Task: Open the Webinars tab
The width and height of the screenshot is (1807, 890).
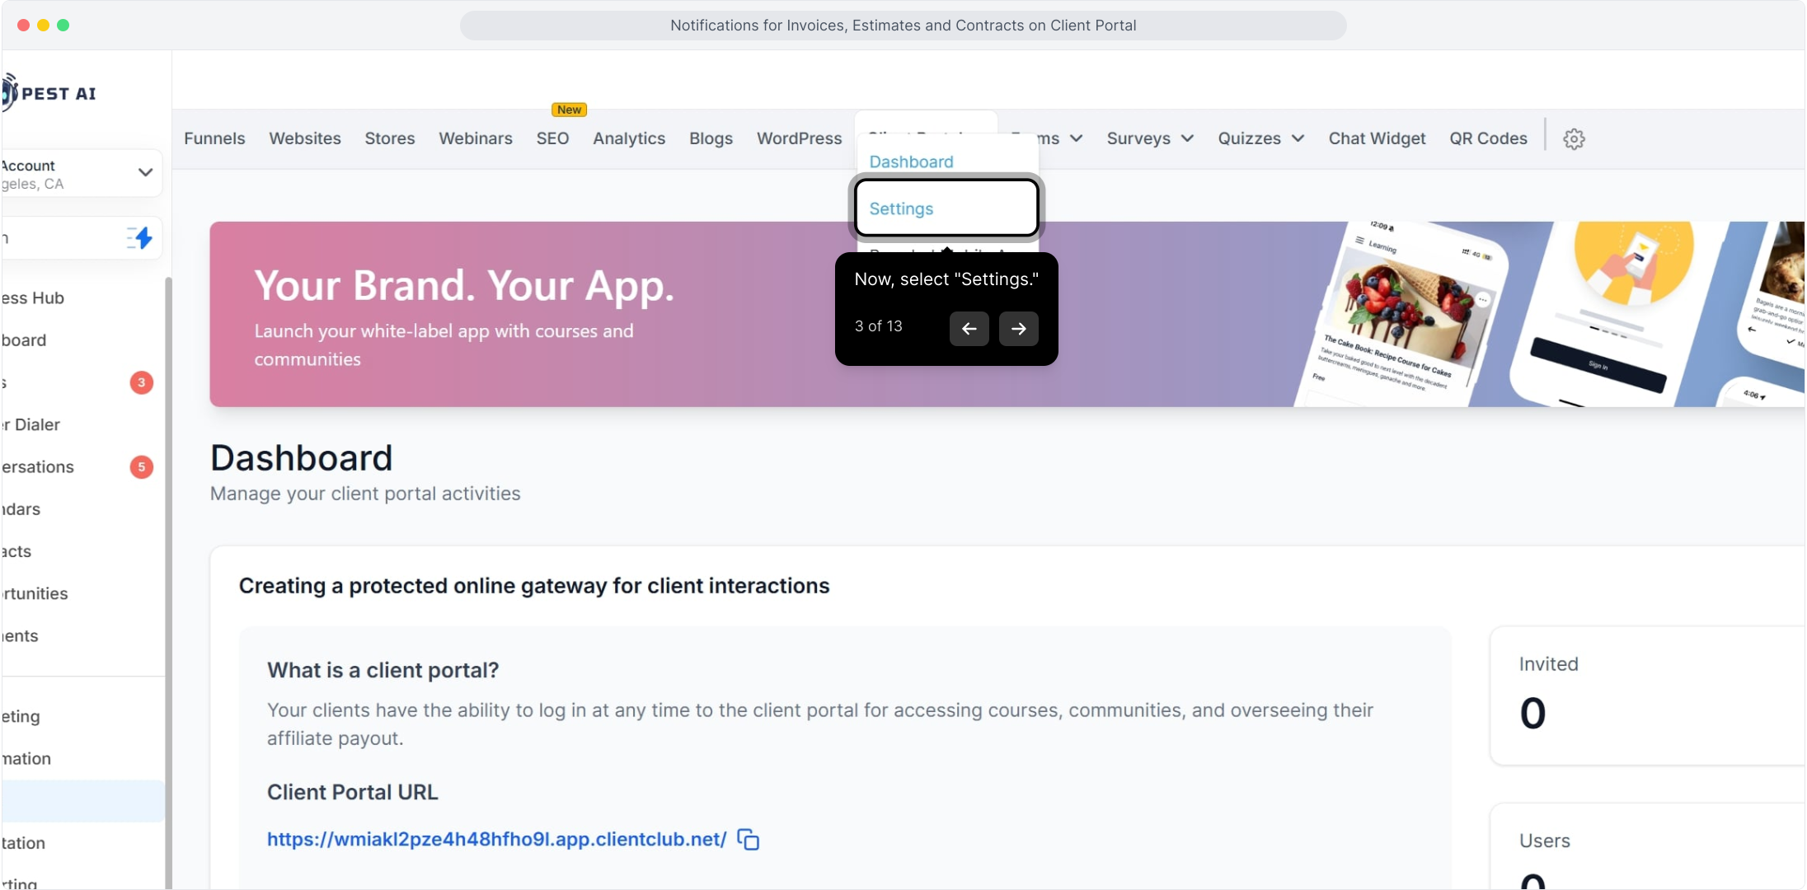Action: [476, 138]
